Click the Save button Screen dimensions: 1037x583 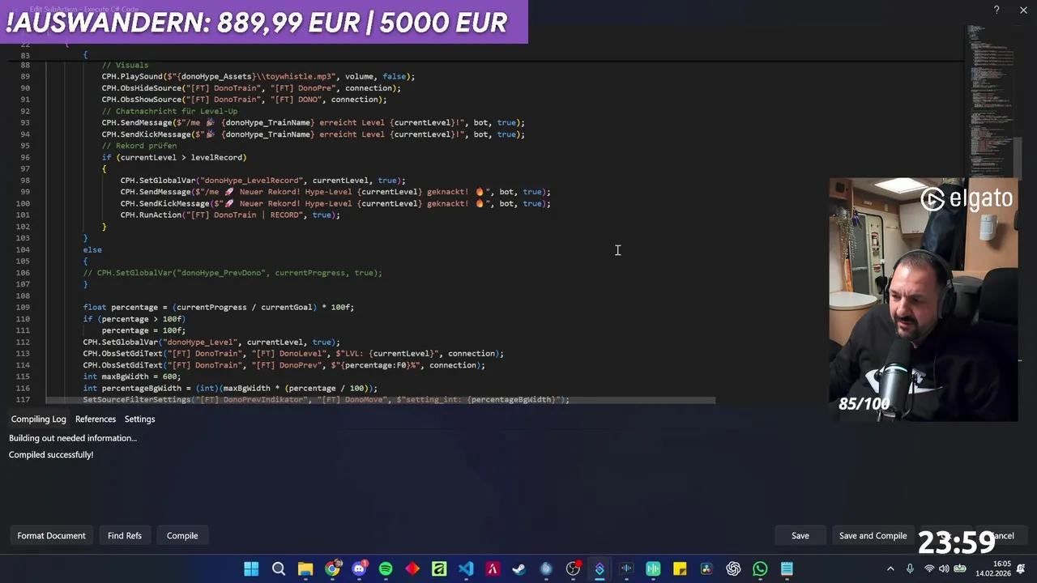click(x=800, y=535)
